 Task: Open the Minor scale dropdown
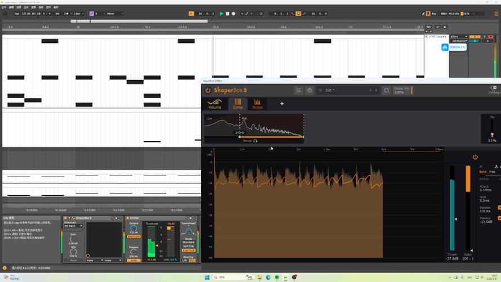pyautogui.click(x=115, y=14)
